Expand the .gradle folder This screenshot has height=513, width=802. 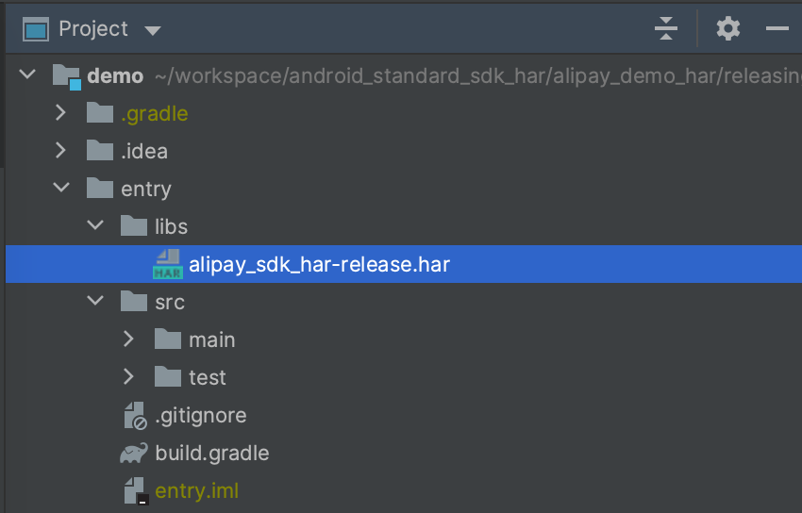(60, 113)
